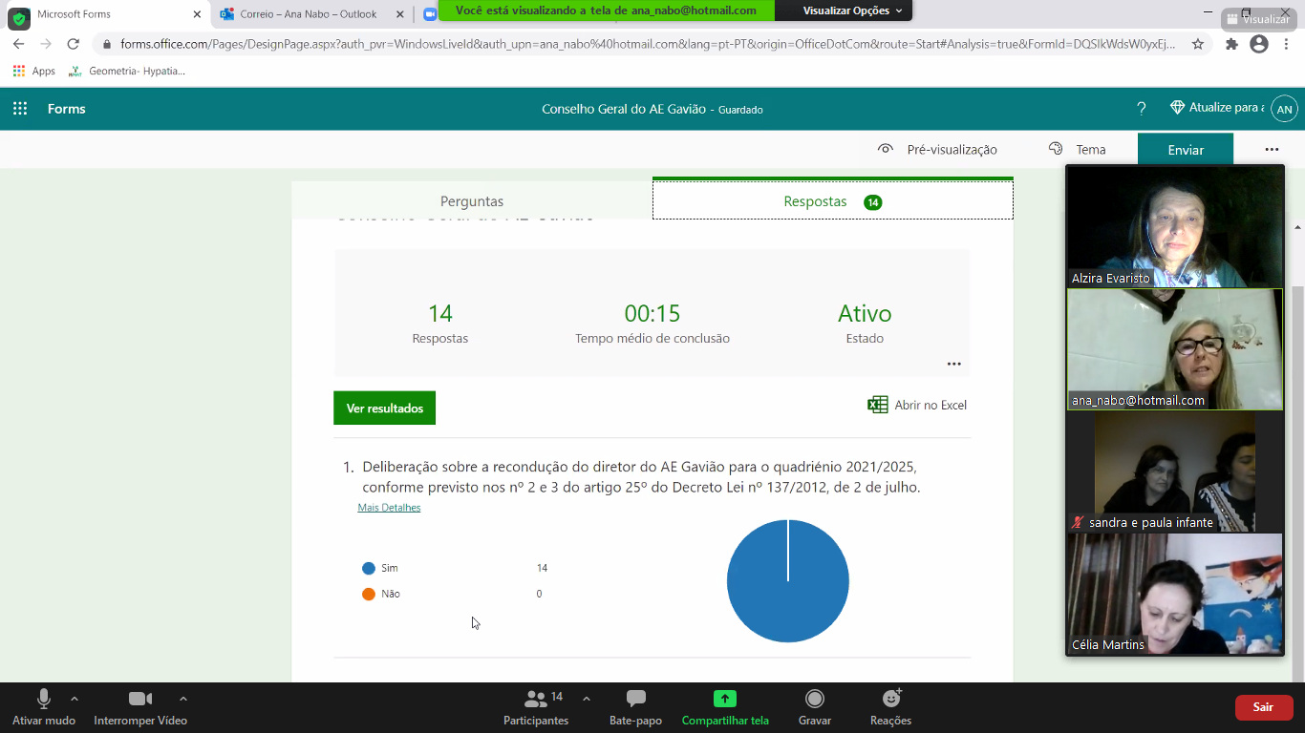Click the Alzira Evaristo video thumbnail
This screenshot has width=1305, height=733.
[1174, 226]
